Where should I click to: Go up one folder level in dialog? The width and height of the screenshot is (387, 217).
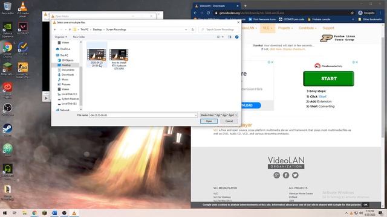[x=70, y=30]
